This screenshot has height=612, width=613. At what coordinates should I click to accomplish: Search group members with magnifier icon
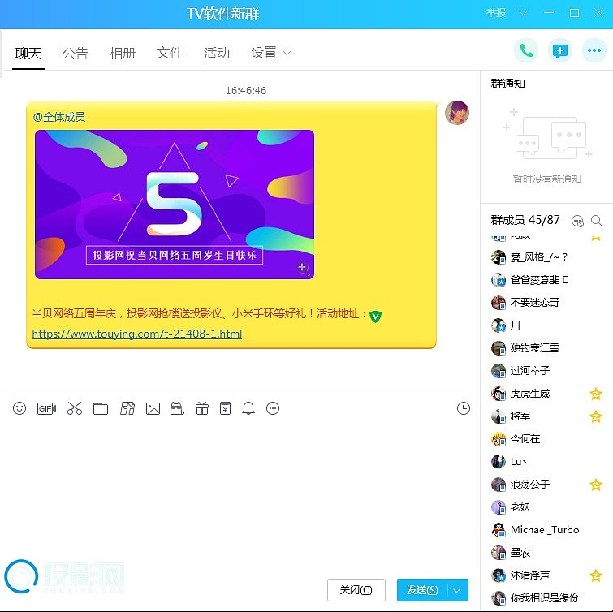[596, 221]
